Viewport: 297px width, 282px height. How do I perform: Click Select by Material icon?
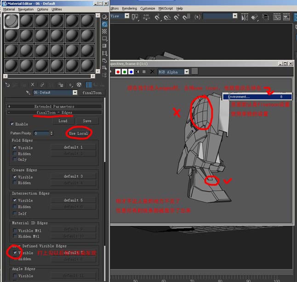tap(104, 68)
